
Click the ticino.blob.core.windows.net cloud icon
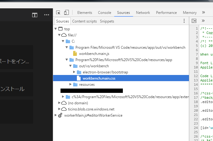pos(64,109)
